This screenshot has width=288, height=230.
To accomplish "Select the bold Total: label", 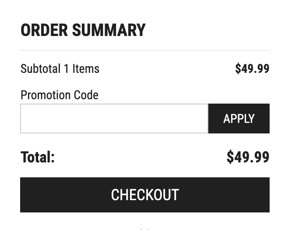I will click(x=38, y=157).
